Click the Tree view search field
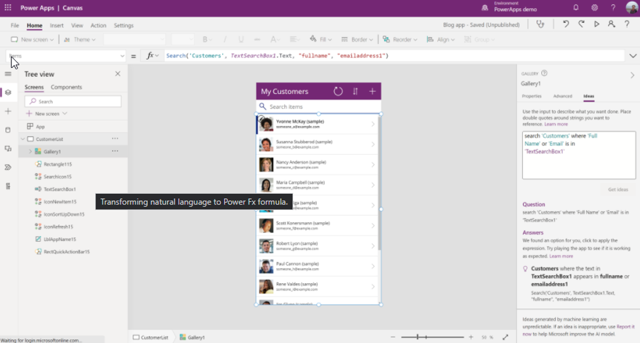This screenshot has width=640, height=343. pos(73,101)
